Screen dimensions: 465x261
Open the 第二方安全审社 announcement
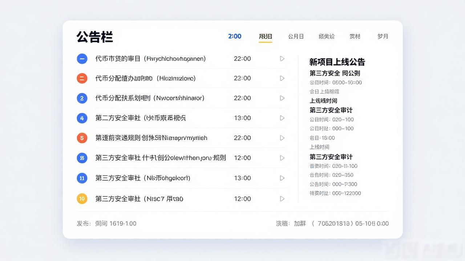(141, 118)
